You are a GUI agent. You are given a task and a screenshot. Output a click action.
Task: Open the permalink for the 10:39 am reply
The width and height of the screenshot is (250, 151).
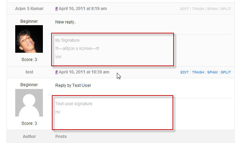click(56, 72)
